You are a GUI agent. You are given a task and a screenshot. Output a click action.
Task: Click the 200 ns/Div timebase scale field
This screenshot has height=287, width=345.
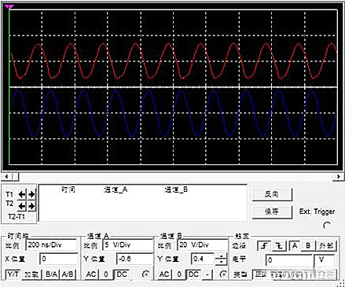(52, 245)
